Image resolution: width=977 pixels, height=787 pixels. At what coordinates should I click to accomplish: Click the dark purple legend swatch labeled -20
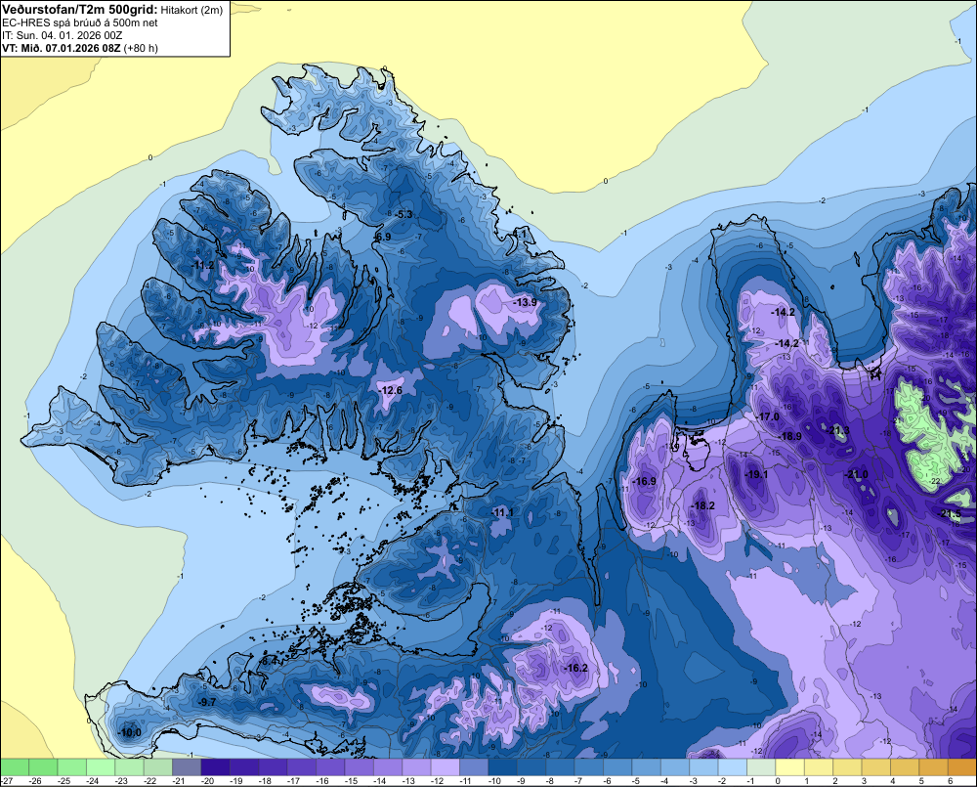[x=215, y=767]
